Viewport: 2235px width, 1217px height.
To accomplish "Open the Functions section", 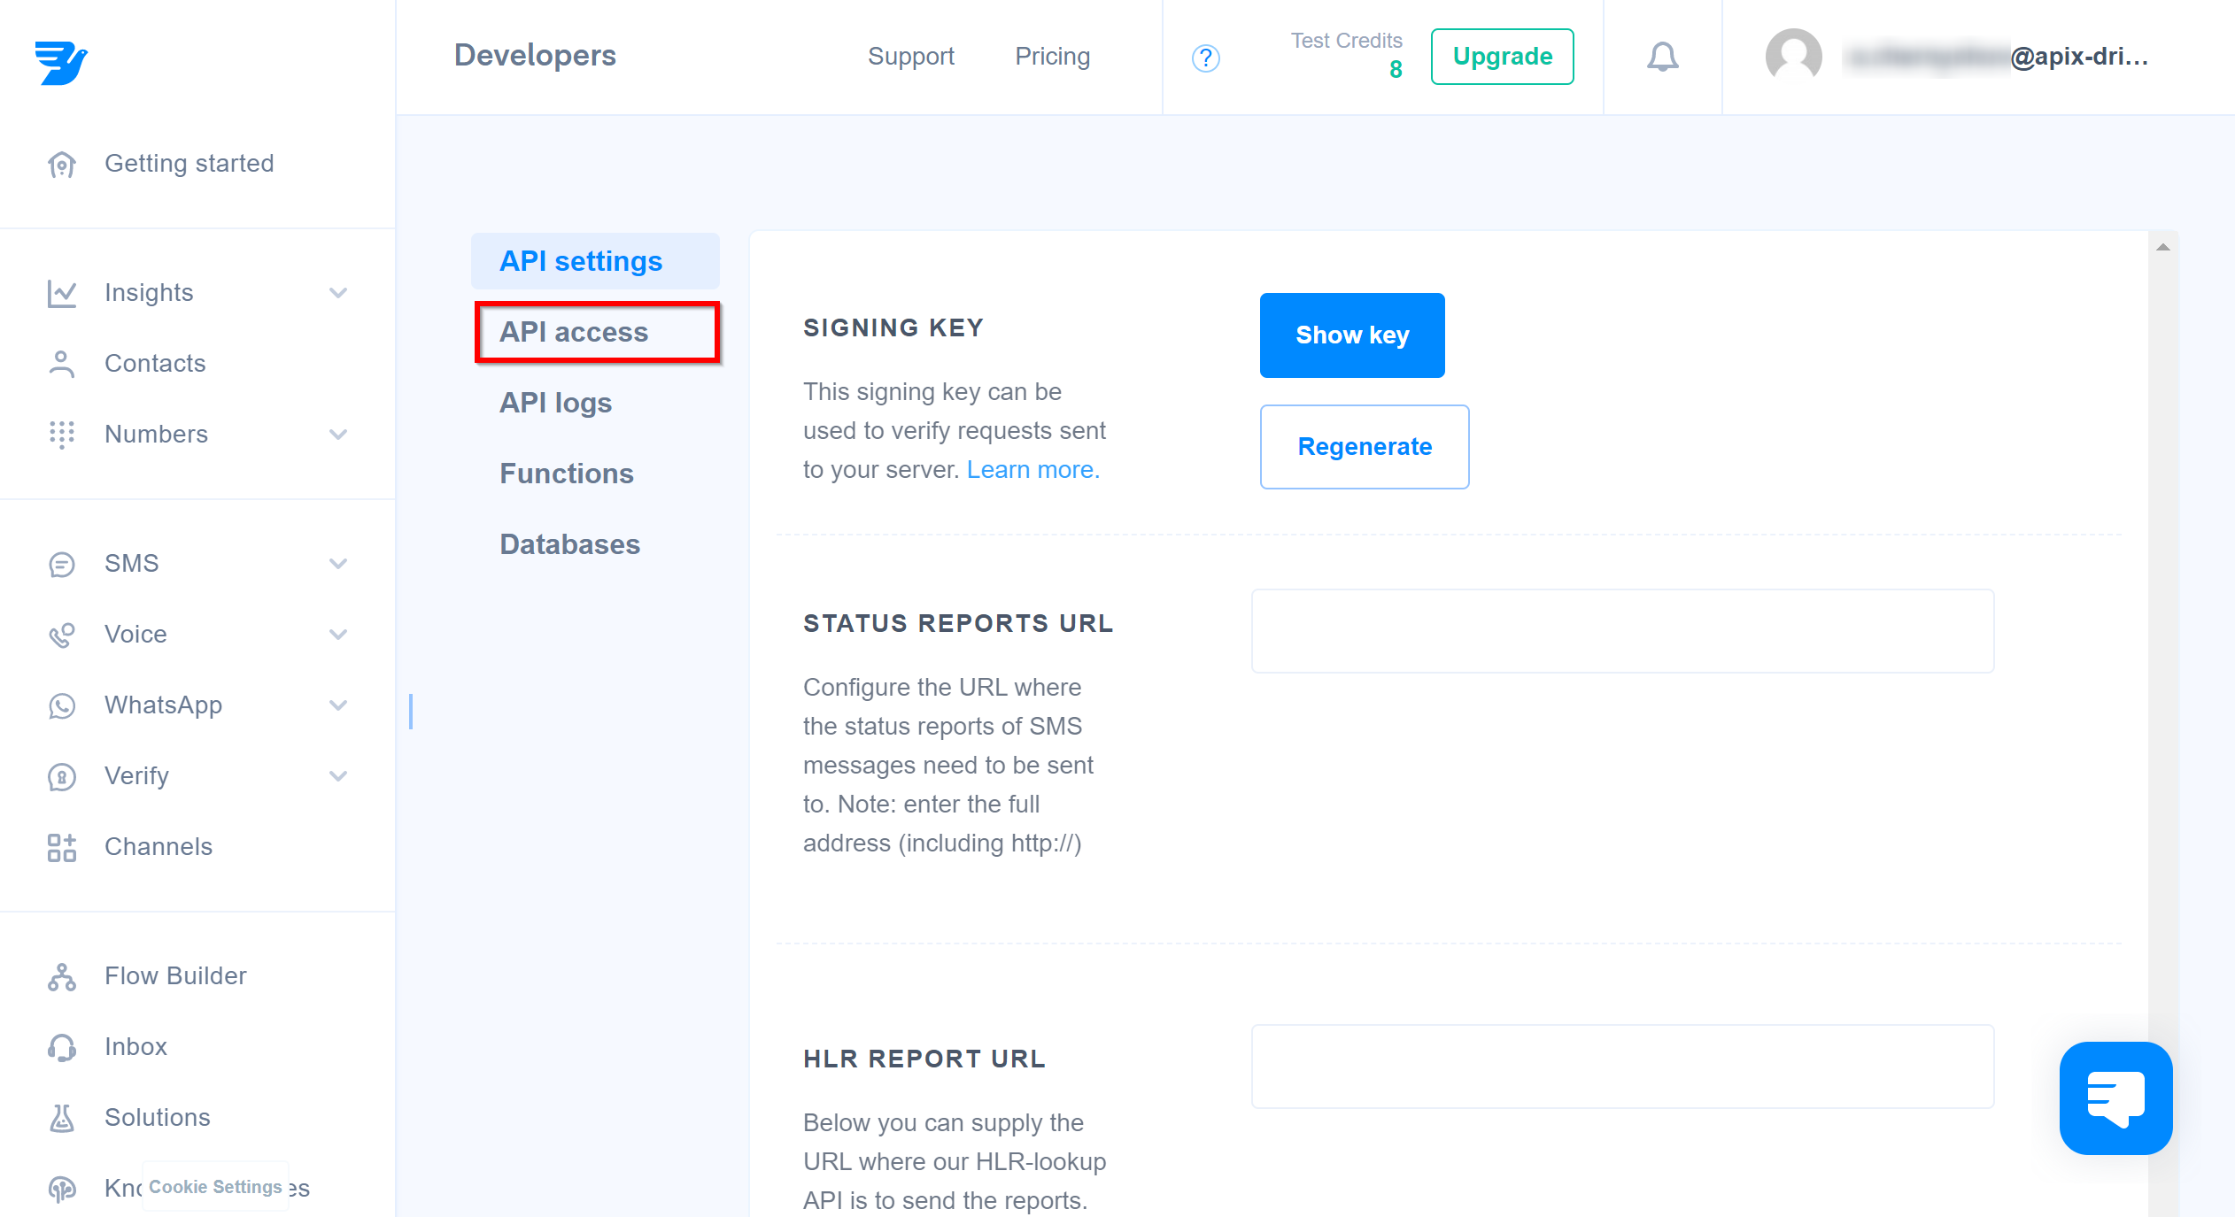I will pos(567,472).
